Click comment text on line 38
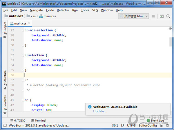Screen dimensions: 174x130 65,85
